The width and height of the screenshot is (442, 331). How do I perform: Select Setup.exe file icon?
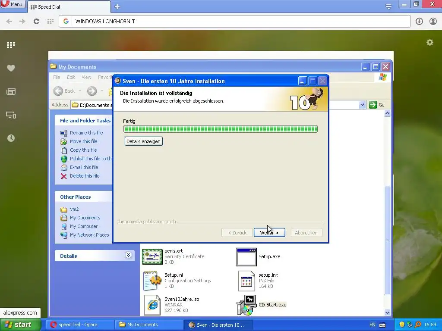point(246,257)
